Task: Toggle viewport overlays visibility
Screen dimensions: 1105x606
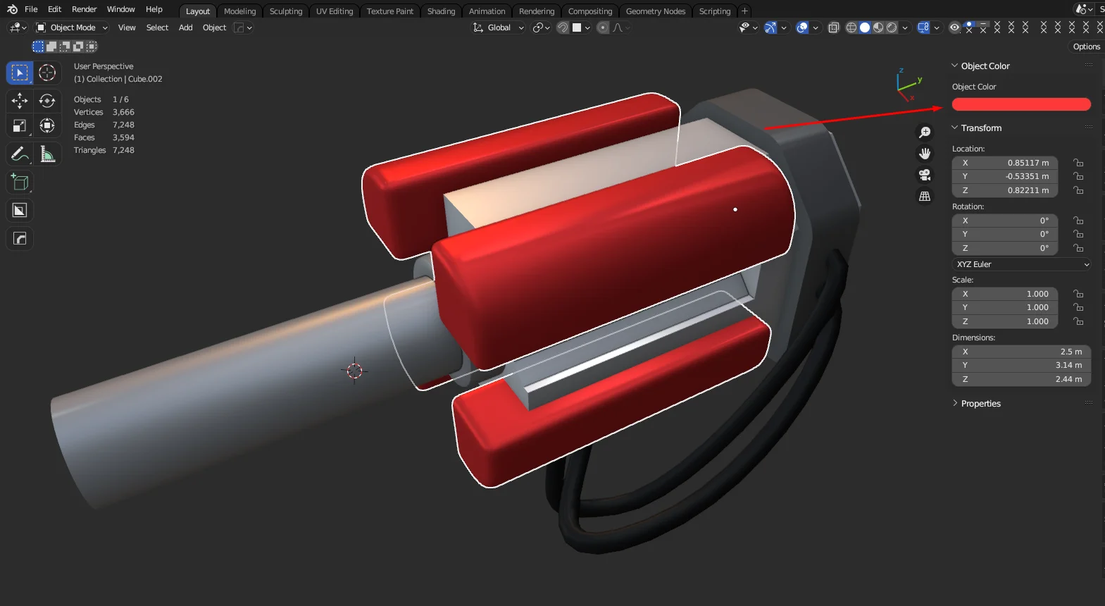Action: coord(802,27)
